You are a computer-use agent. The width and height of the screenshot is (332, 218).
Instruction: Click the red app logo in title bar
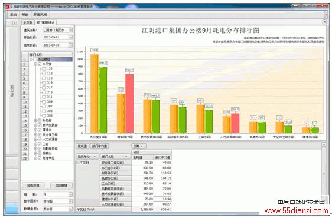coord(7,6)
